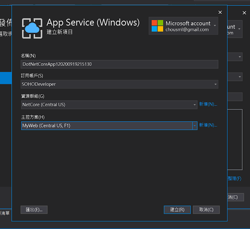Close the App Service dialog
This screenshot has width=250, height=229.
coord(220,12)
